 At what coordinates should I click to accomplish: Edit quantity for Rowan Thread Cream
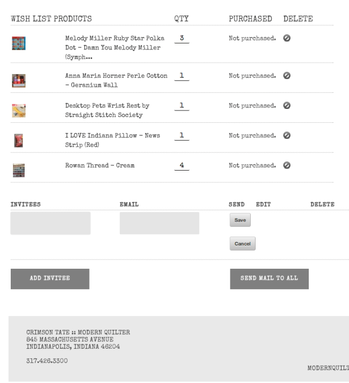pyautogui.click(x=181, y=166)
